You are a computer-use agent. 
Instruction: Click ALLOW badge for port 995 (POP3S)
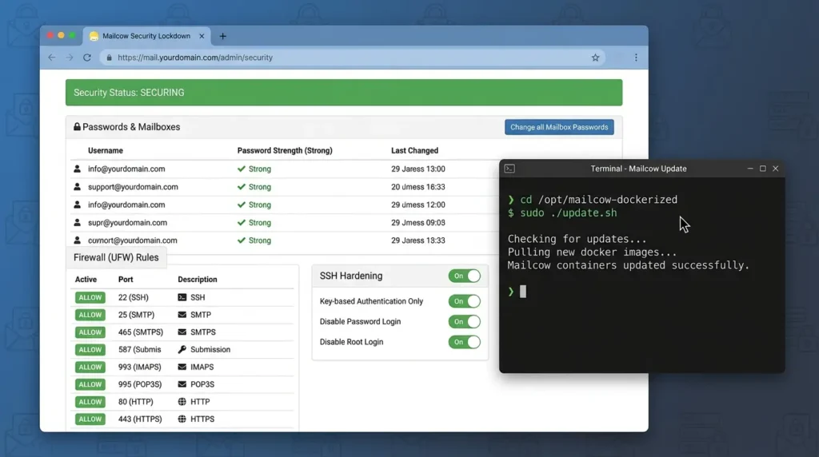[90, 384]
